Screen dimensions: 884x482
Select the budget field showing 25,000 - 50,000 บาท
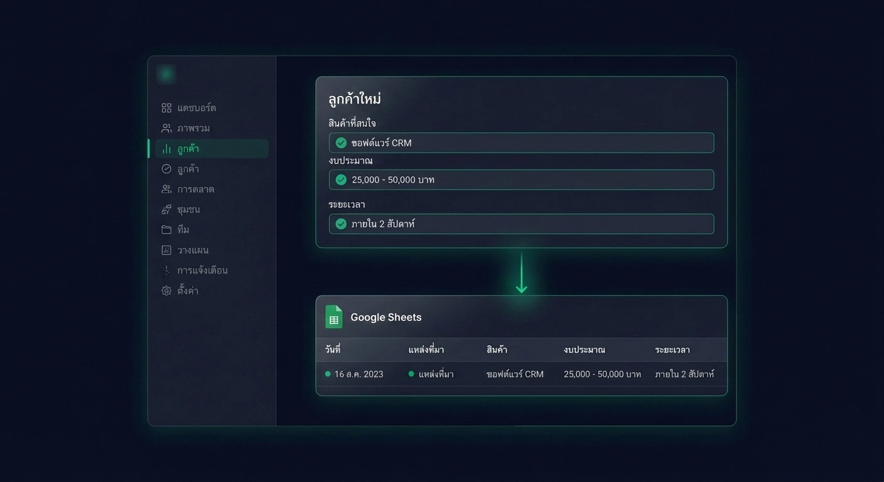click(x=521, y=179)
